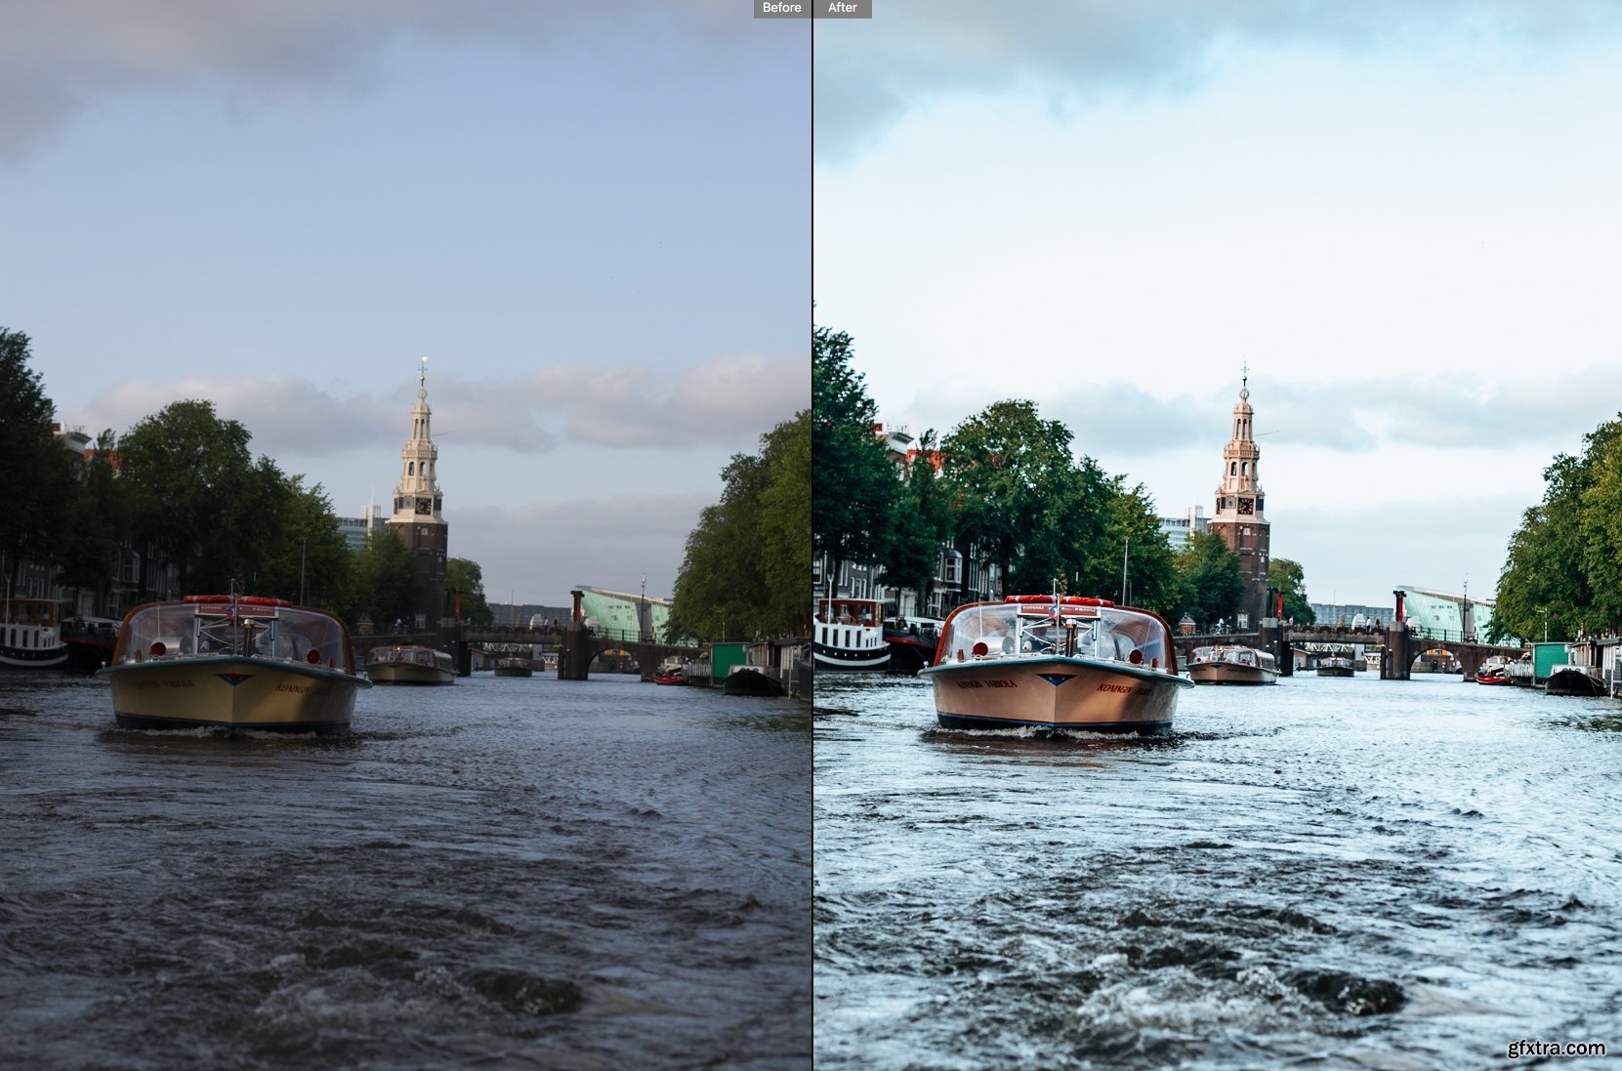This screenshot has width=1622, height=1071.
Task: Select the large boat in Before photo
Action: (232, 667)
